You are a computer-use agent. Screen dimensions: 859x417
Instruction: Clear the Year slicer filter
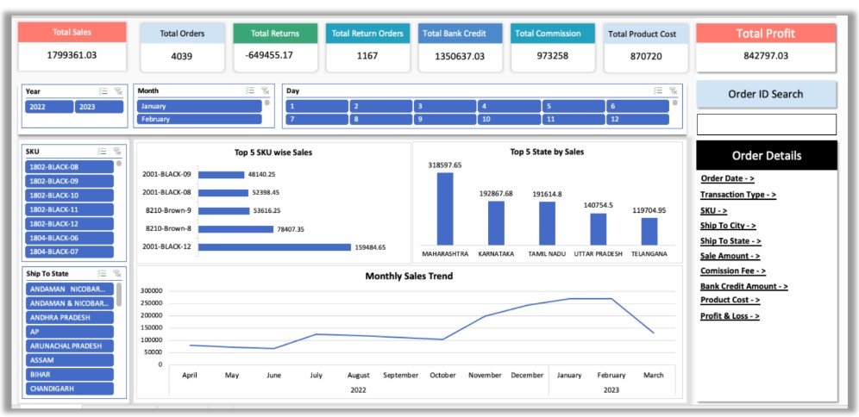point(118,91)
